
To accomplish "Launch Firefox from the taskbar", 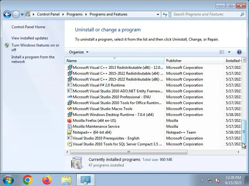I will tap(47, 180).
